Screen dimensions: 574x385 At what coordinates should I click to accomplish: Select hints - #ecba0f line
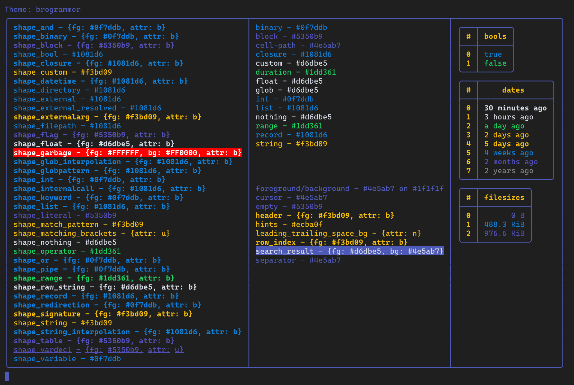[x=289, y=225]
